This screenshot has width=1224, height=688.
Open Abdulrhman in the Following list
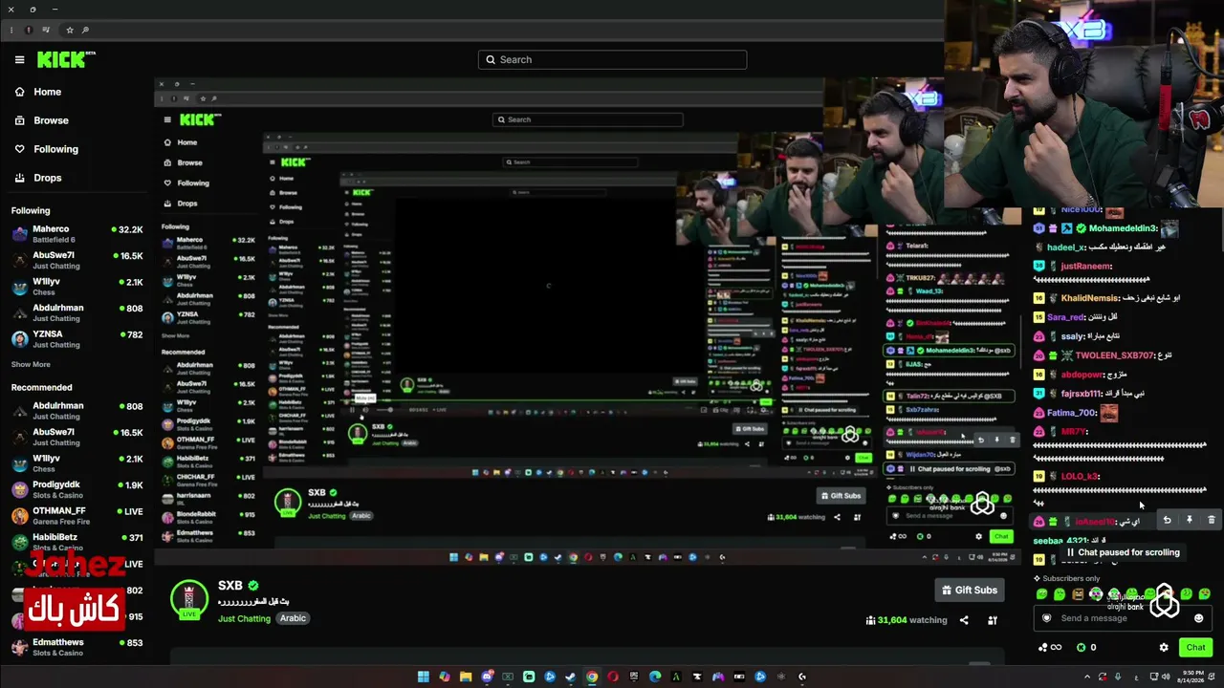click(x=76, y=312)
